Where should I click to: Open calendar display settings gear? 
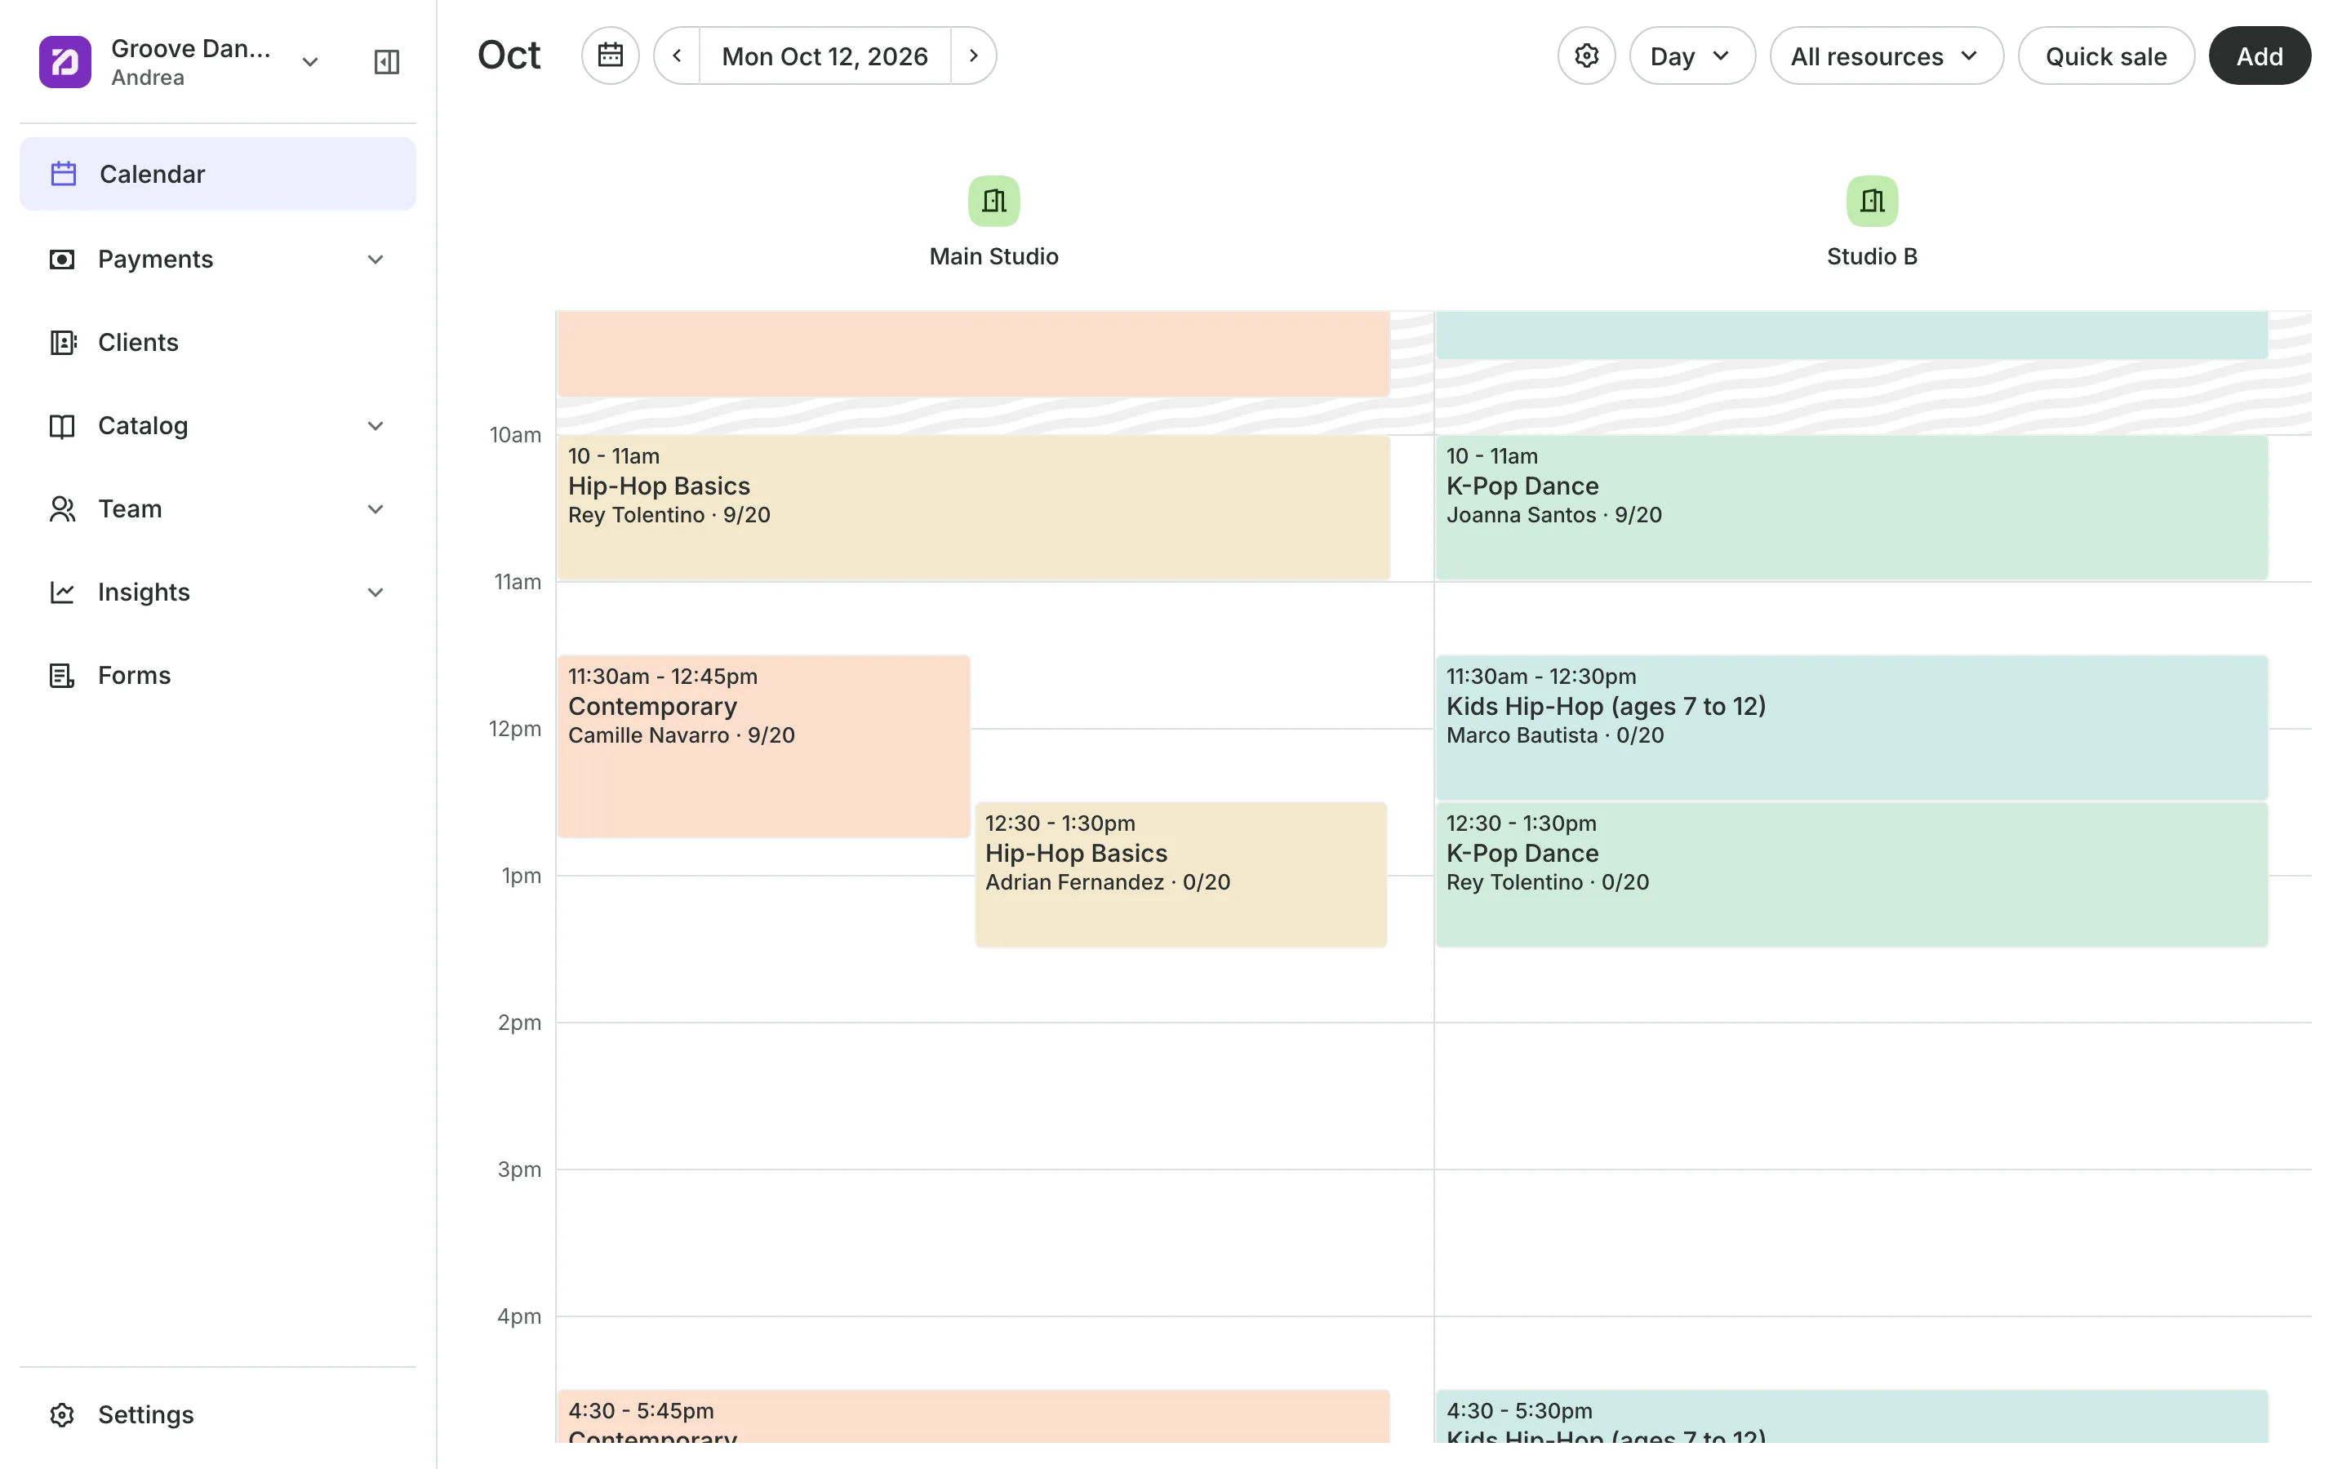pos(1586,55)
